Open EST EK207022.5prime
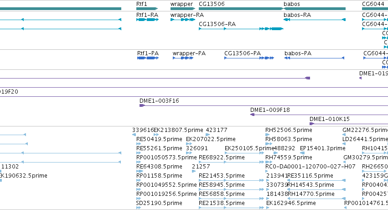 tap(211, 139)
